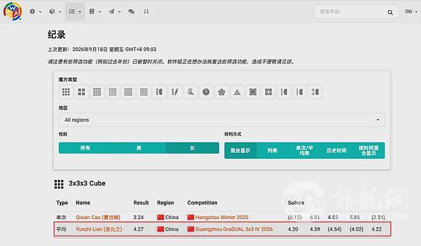Switch display mode to 混合显示
Viewport: 421px width, 246px height.
pyautogui.click(x=240, y=150)
